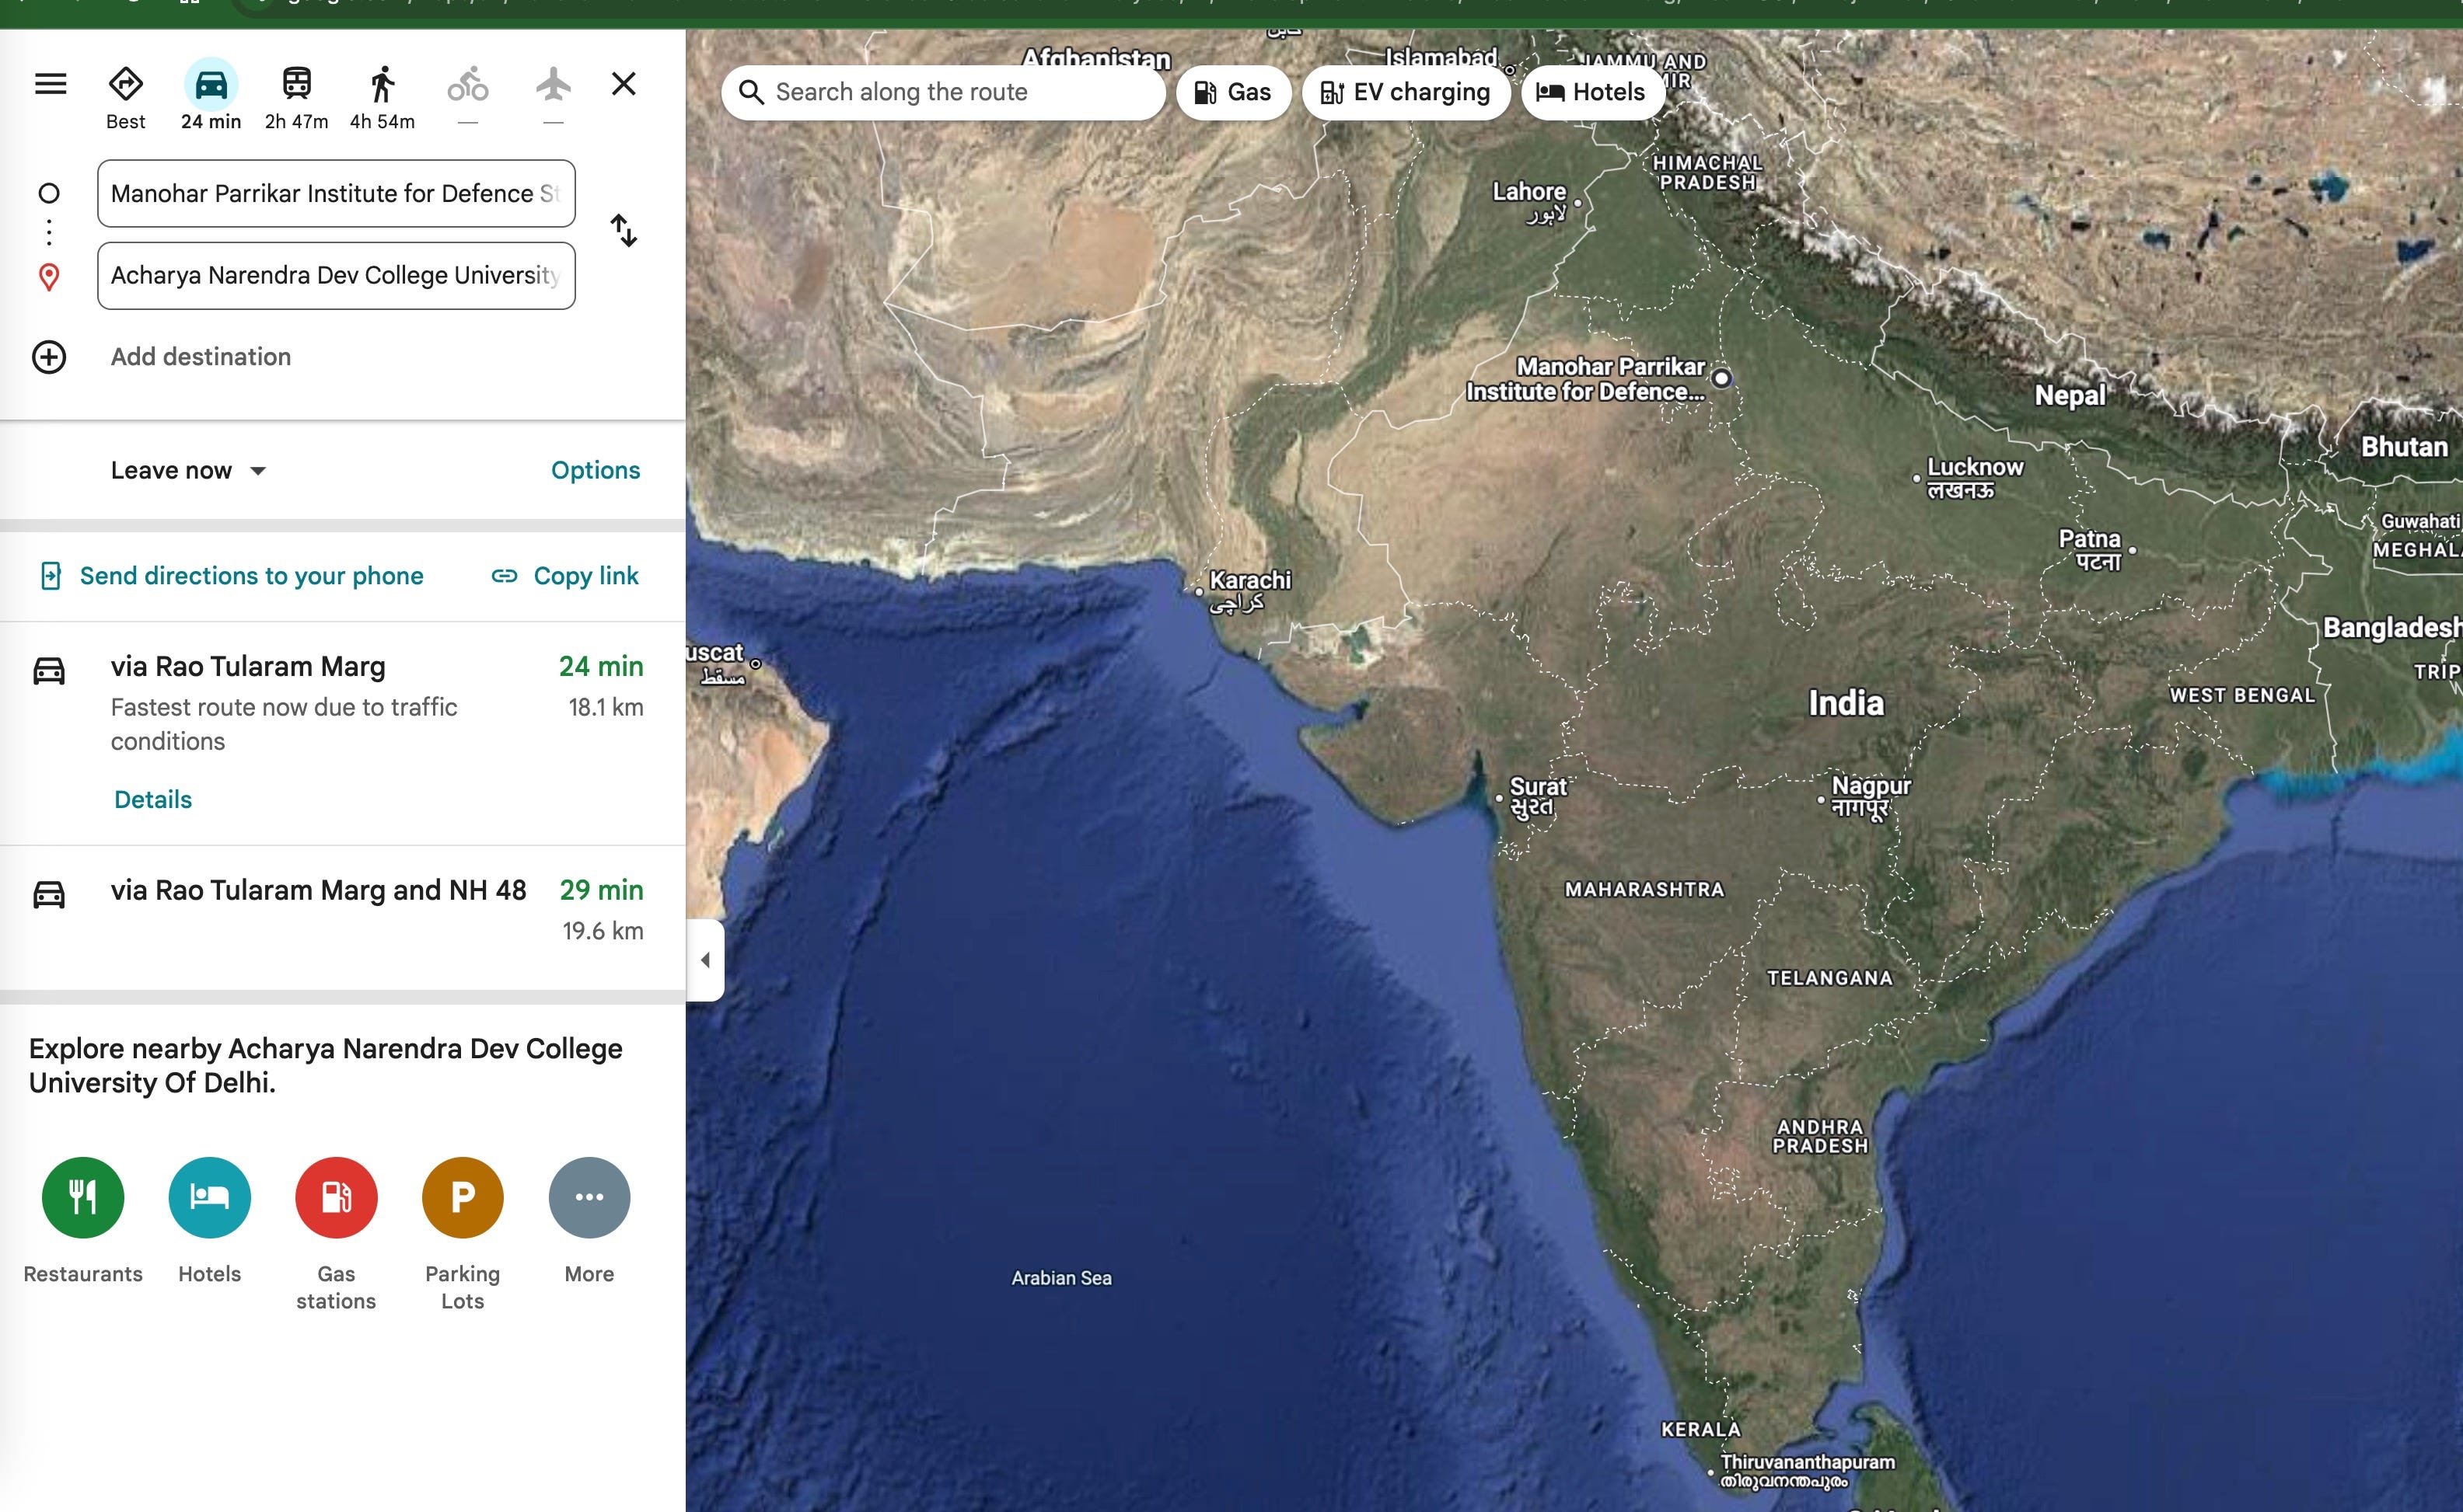Send directions to your phone

pyautogui.click(x=232, y=576)
